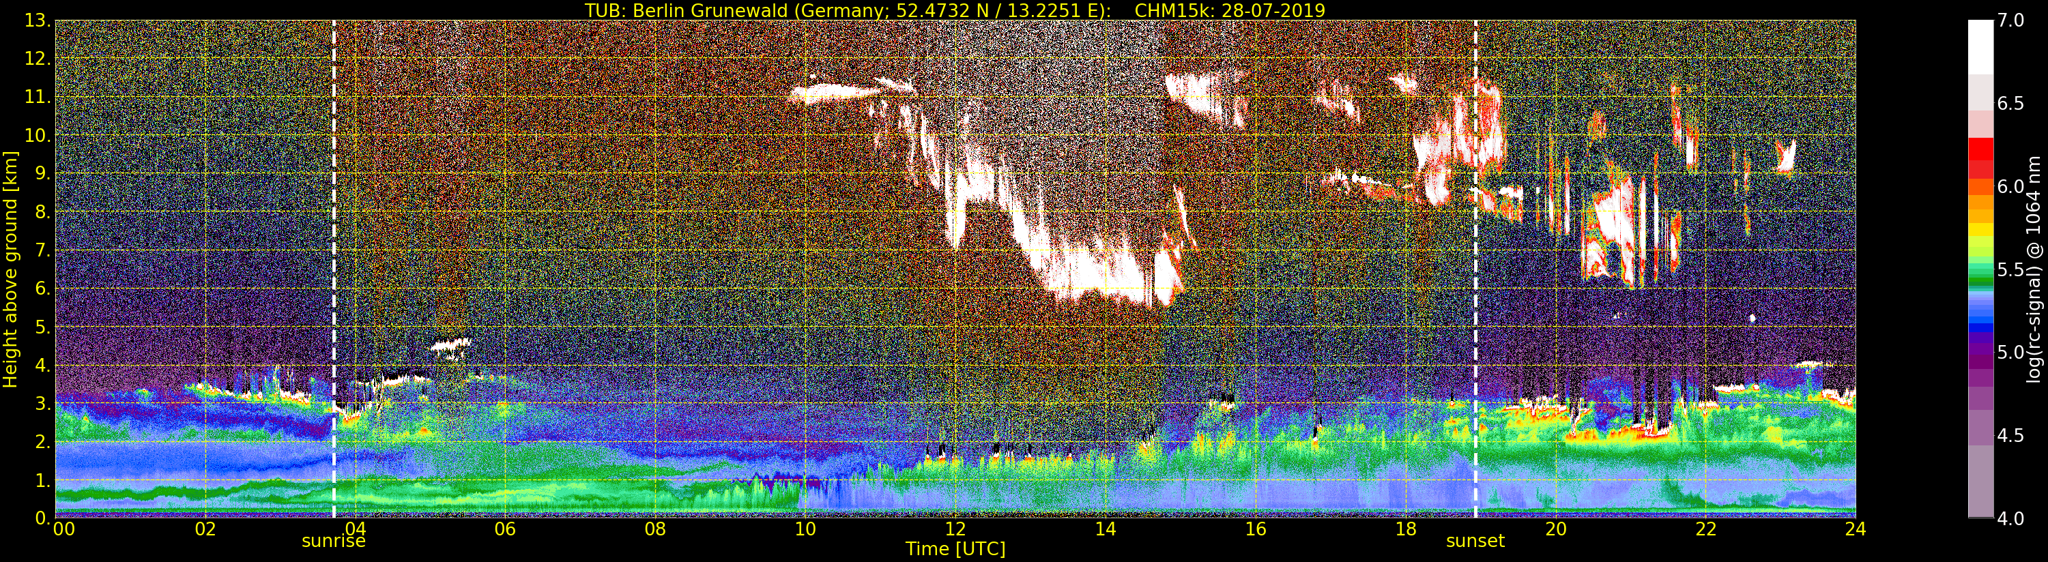Click the 'sunrise' label
The width and height of the screenshot is (2048, 562).
coord(333,542)
